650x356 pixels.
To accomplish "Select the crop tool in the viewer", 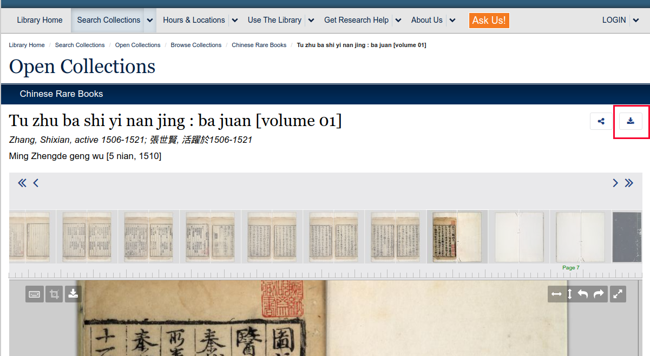I will [54, 294].
